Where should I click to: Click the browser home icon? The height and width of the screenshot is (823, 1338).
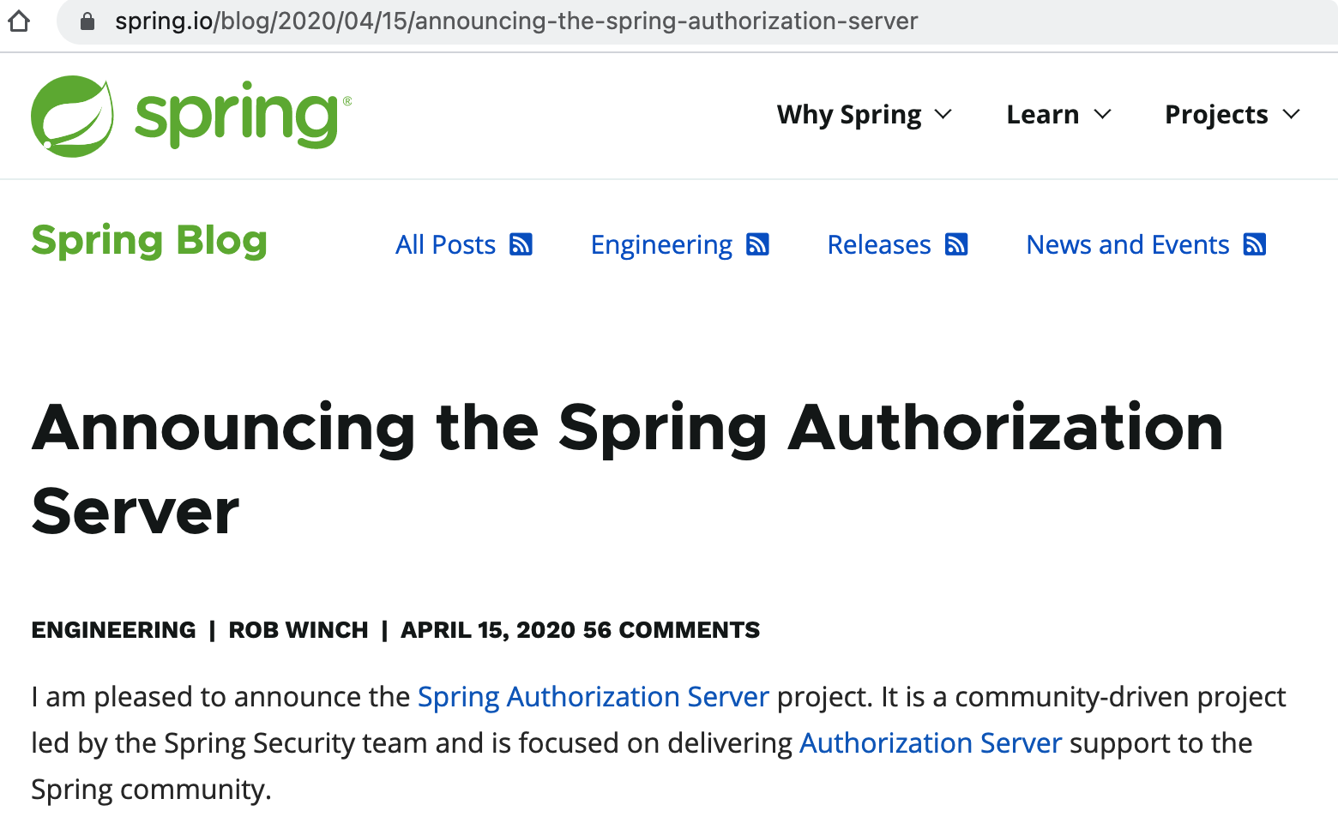19,21
